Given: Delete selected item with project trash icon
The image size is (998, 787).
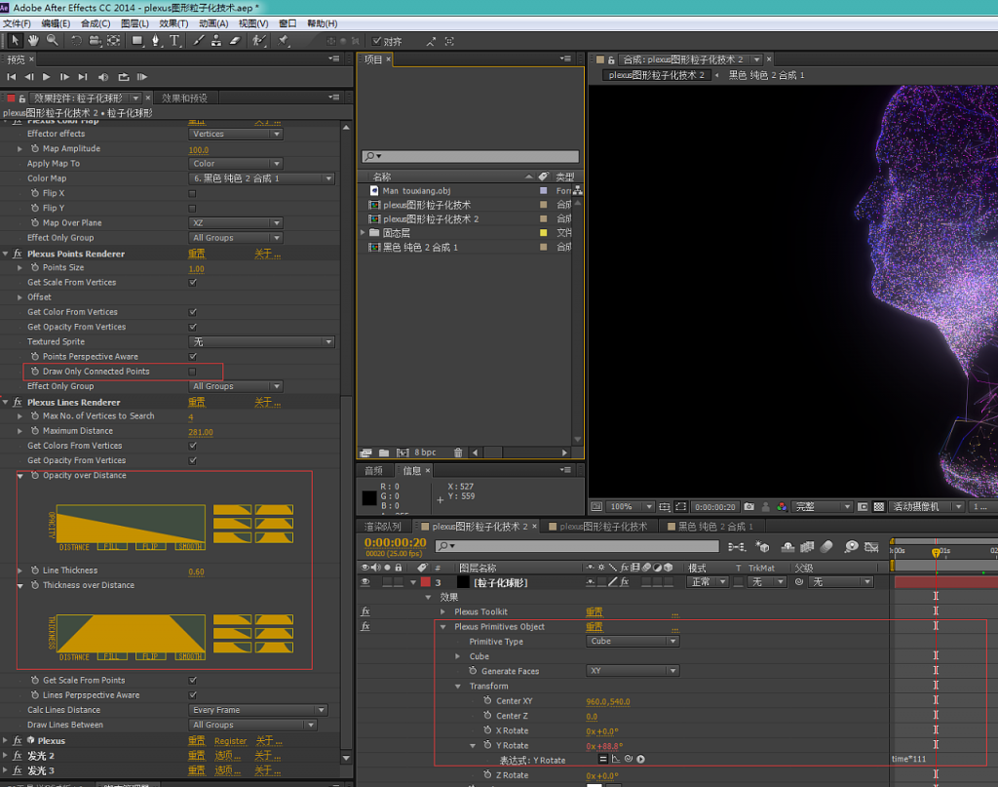Looking at the screenshot, I should click(x=458, y=453).
